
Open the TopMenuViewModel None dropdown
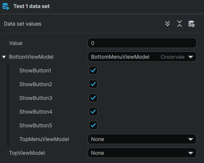click(x=142, y=139)
